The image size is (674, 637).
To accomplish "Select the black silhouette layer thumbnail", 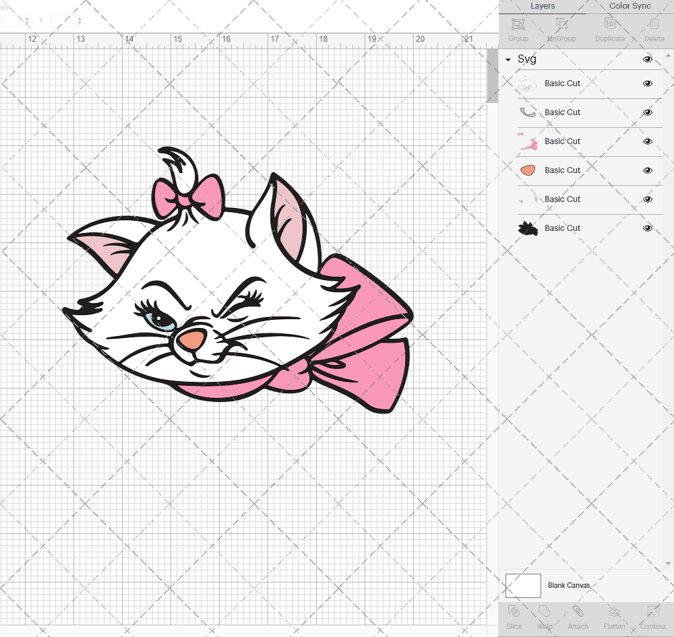I will [x=528, y=228].
